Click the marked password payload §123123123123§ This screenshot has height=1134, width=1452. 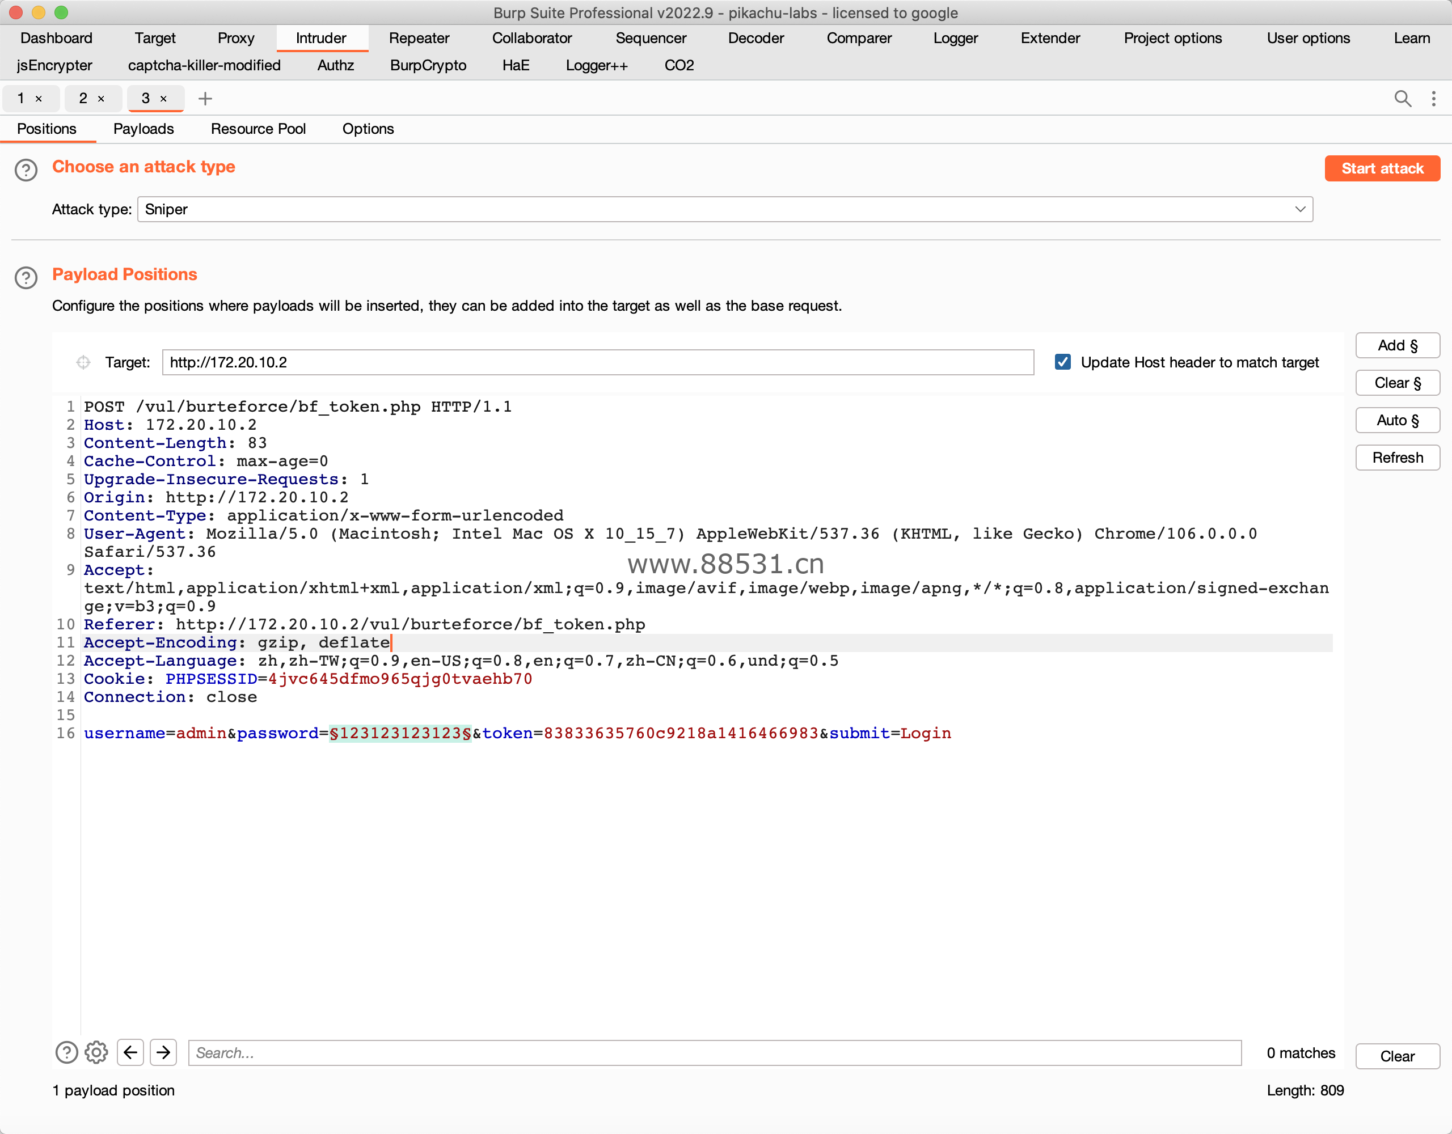click(x=400, y=733)
